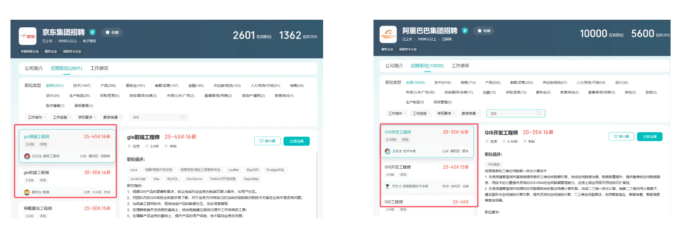Open GIS开发工程师 25-45K·13薪 job card
This screenshot has width=692, height=233.
(x=427, y=176)
